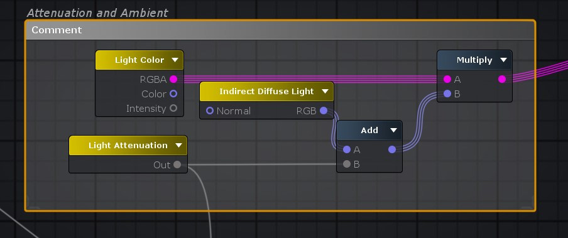This screenshot has width=568, height=238.
Task: Click the A input port of Add node
Action: pyautogui.click(x=347, y=149)
